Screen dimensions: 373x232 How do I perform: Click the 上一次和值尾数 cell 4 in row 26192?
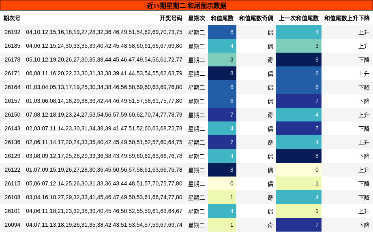(x=299, y=32)
